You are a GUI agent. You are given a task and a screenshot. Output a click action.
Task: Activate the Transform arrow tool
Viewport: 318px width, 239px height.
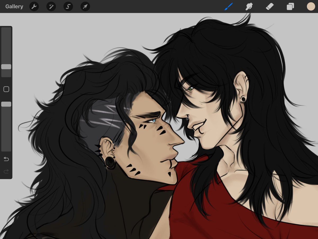(x=85, y=6)
